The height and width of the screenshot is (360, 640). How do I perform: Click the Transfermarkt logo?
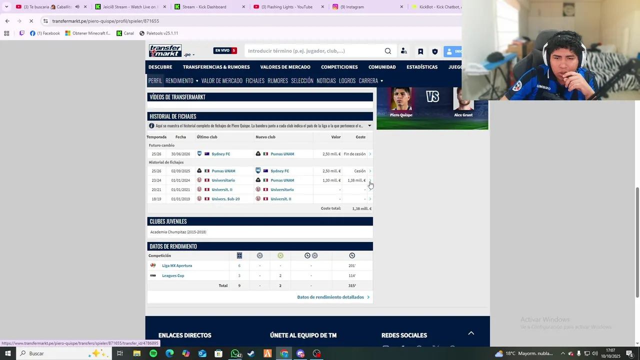pos(165,51)
